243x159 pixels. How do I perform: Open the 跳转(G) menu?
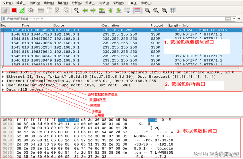point(49,3)
